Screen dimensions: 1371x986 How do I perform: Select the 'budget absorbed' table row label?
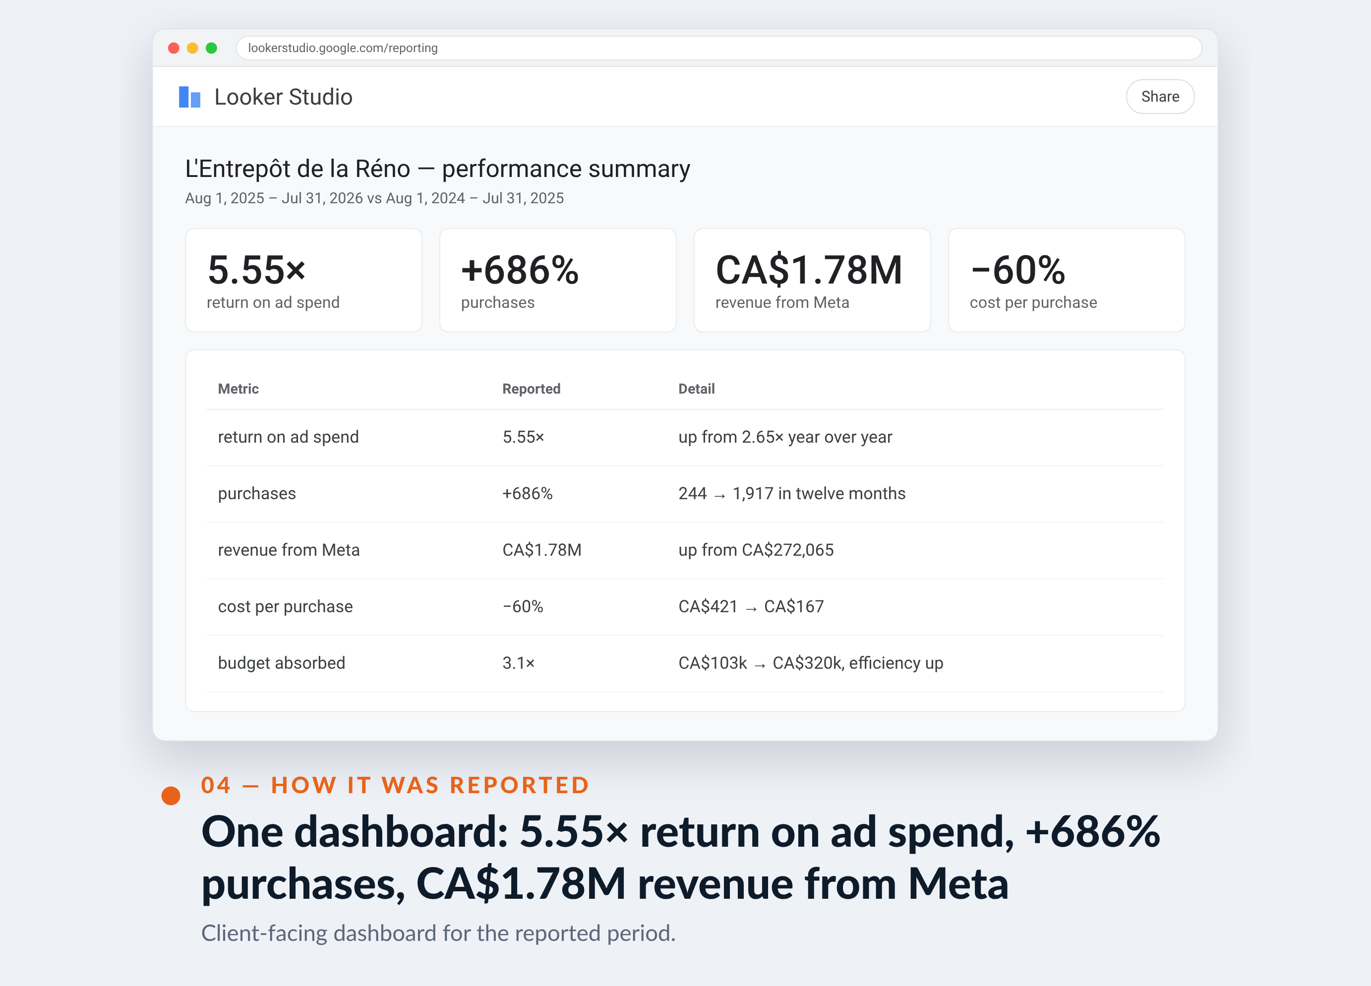tap(281, 663)
